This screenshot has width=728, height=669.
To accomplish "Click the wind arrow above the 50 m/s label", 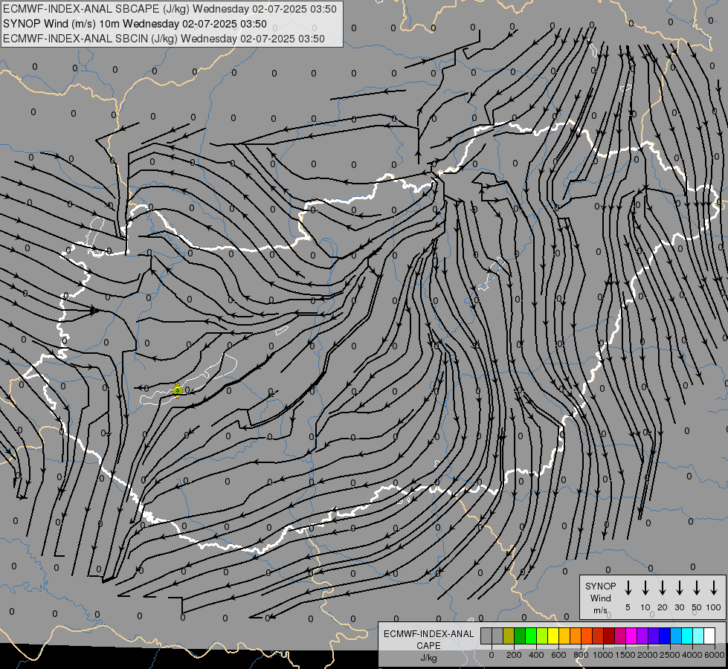I will [x=697, y=587].
